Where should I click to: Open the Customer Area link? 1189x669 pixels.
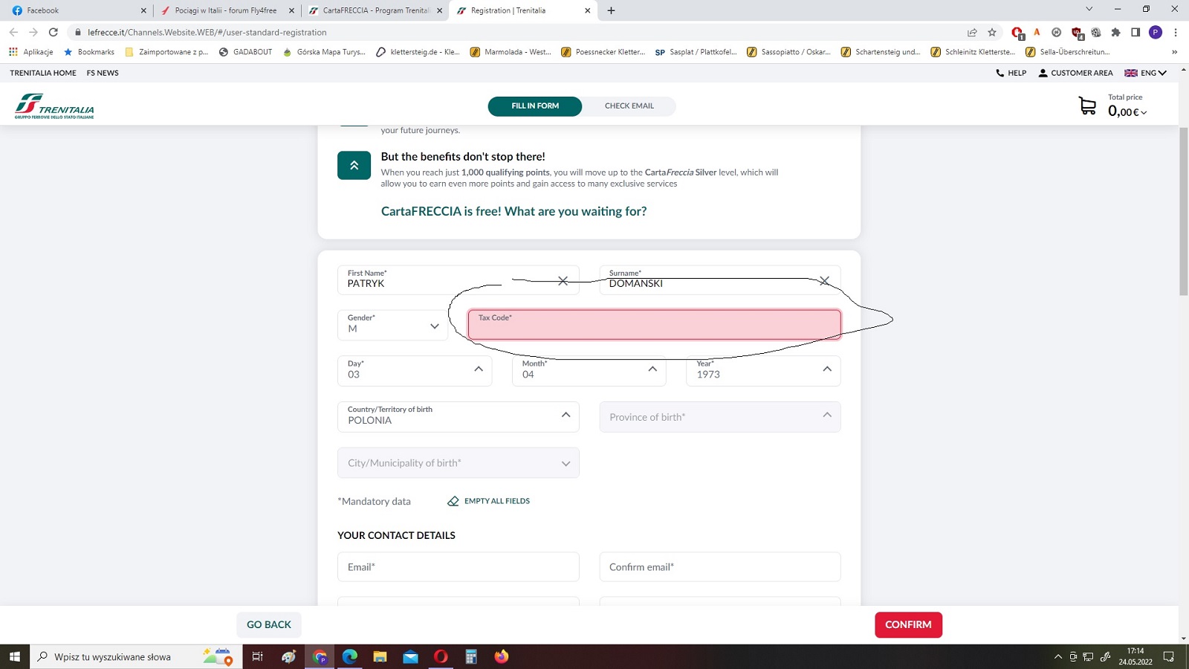pos(1075,73)
